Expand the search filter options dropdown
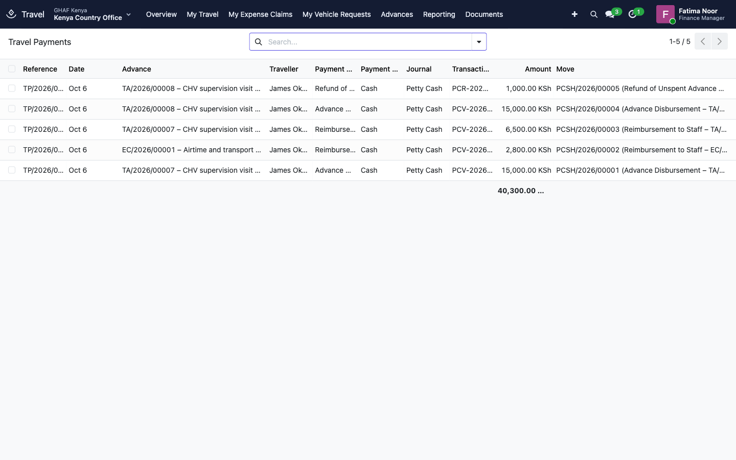The image size is (736, 460). (479, 42)
